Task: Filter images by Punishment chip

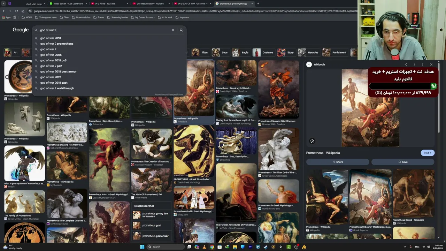Action: pos(335,53)
